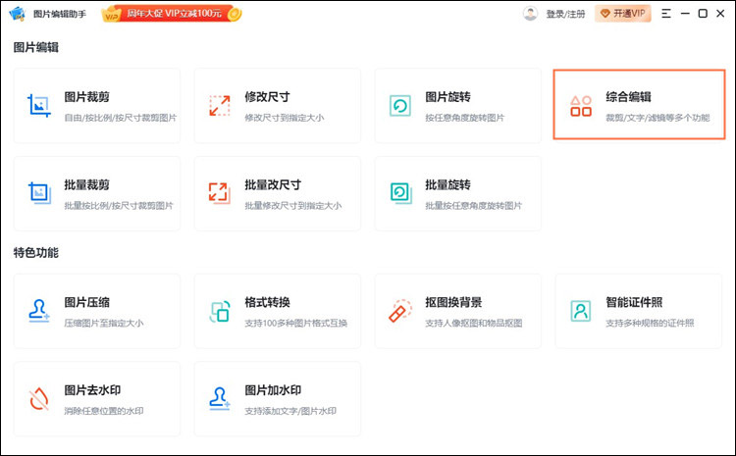Screen dimensions: 736x456
Task: Click 登录/注册 to sign in
Action: [565, 14]
